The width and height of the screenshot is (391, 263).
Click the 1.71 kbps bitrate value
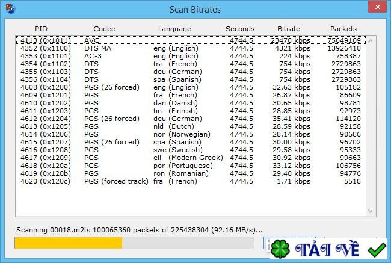[294, 181]
